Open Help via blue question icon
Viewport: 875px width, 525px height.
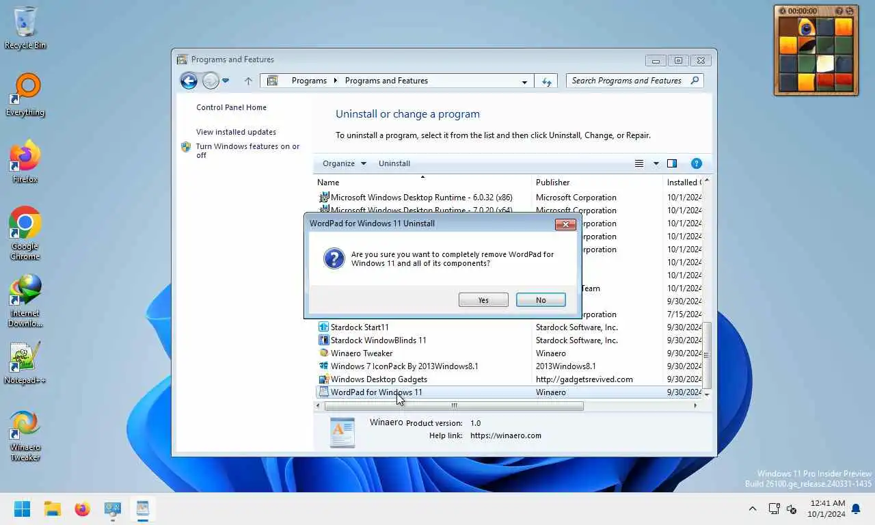click(x=696, y=163)
